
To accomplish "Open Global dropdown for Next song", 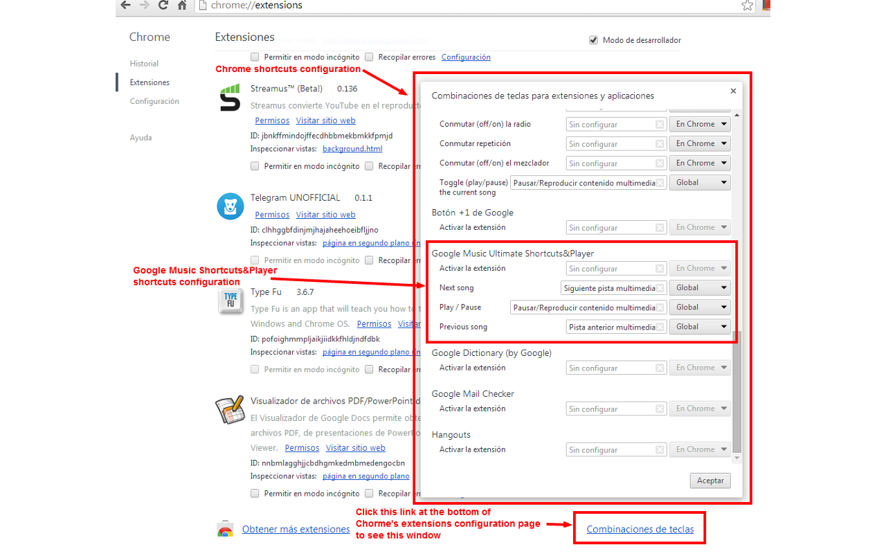I will (x=700, y=288).
